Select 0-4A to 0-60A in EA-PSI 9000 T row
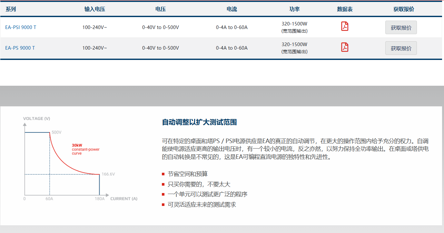 point(232,27)
